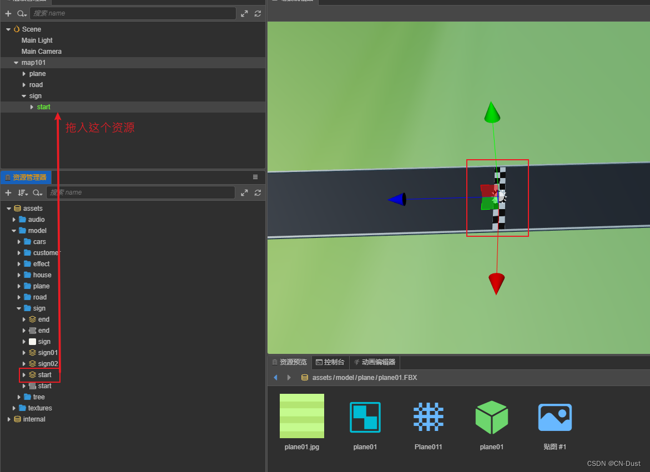This screenshot has width=650, height=472.
Task: Refresh the hierarchy panel
Action: pos(258,14)
